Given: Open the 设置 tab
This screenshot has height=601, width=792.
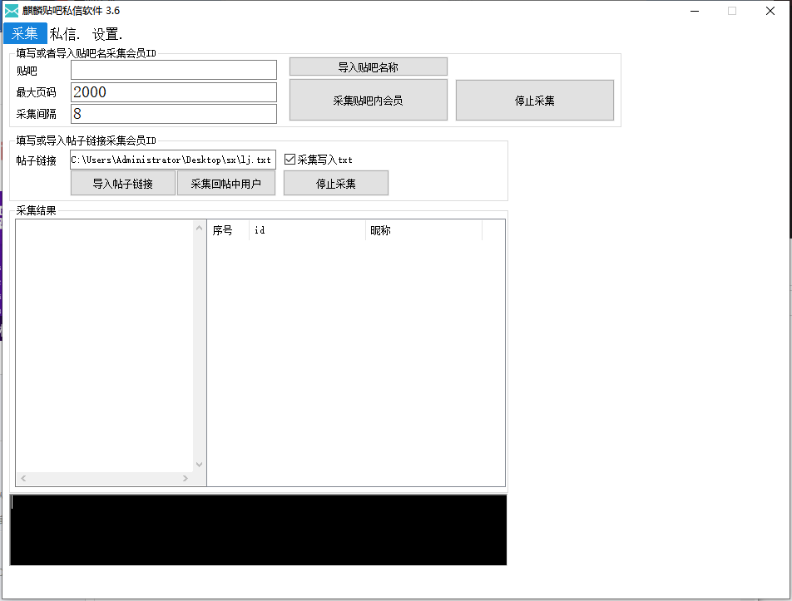Looking at the screenshot, I should 107,34.
